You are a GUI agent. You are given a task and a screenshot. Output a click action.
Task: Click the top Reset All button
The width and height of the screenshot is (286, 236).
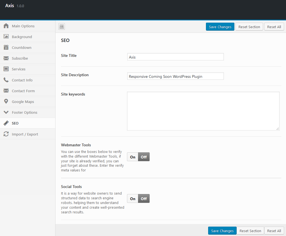(x=274, y=27)
